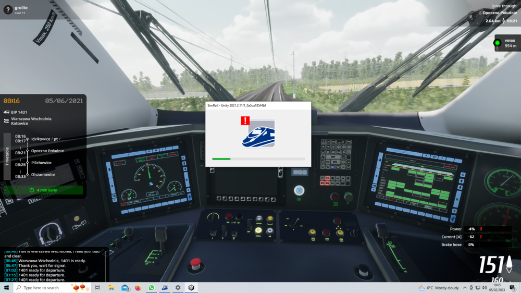Image resolution: width=521 pixels, height=293 pixels.
Task: Open the weather widget showing 0°C
Action: point(439,288)
